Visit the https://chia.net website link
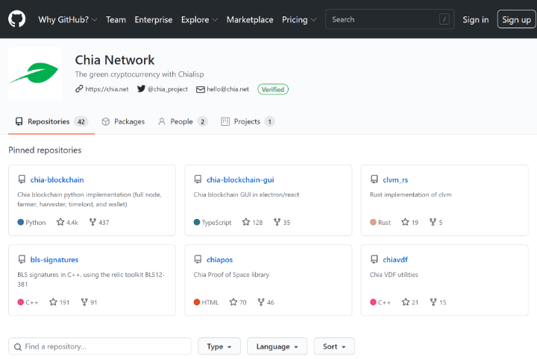This screenshot has width=537, height=359. coord(107,89)
